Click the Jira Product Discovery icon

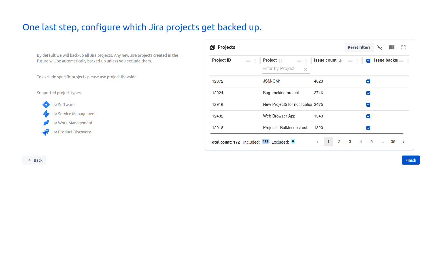[x=46, y=132]
